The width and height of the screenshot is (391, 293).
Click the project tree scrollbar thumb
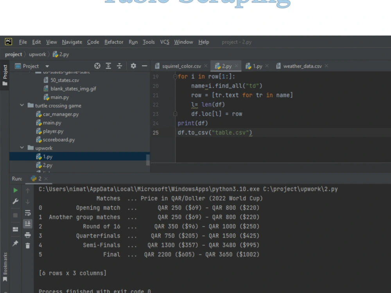(x=148, y=160)
